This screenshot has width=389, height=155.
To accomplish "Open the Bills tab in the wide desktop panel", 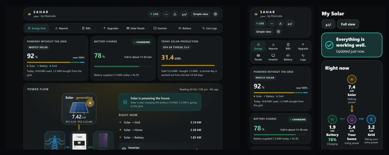I will pyautogui.click(x=86, y=28).
